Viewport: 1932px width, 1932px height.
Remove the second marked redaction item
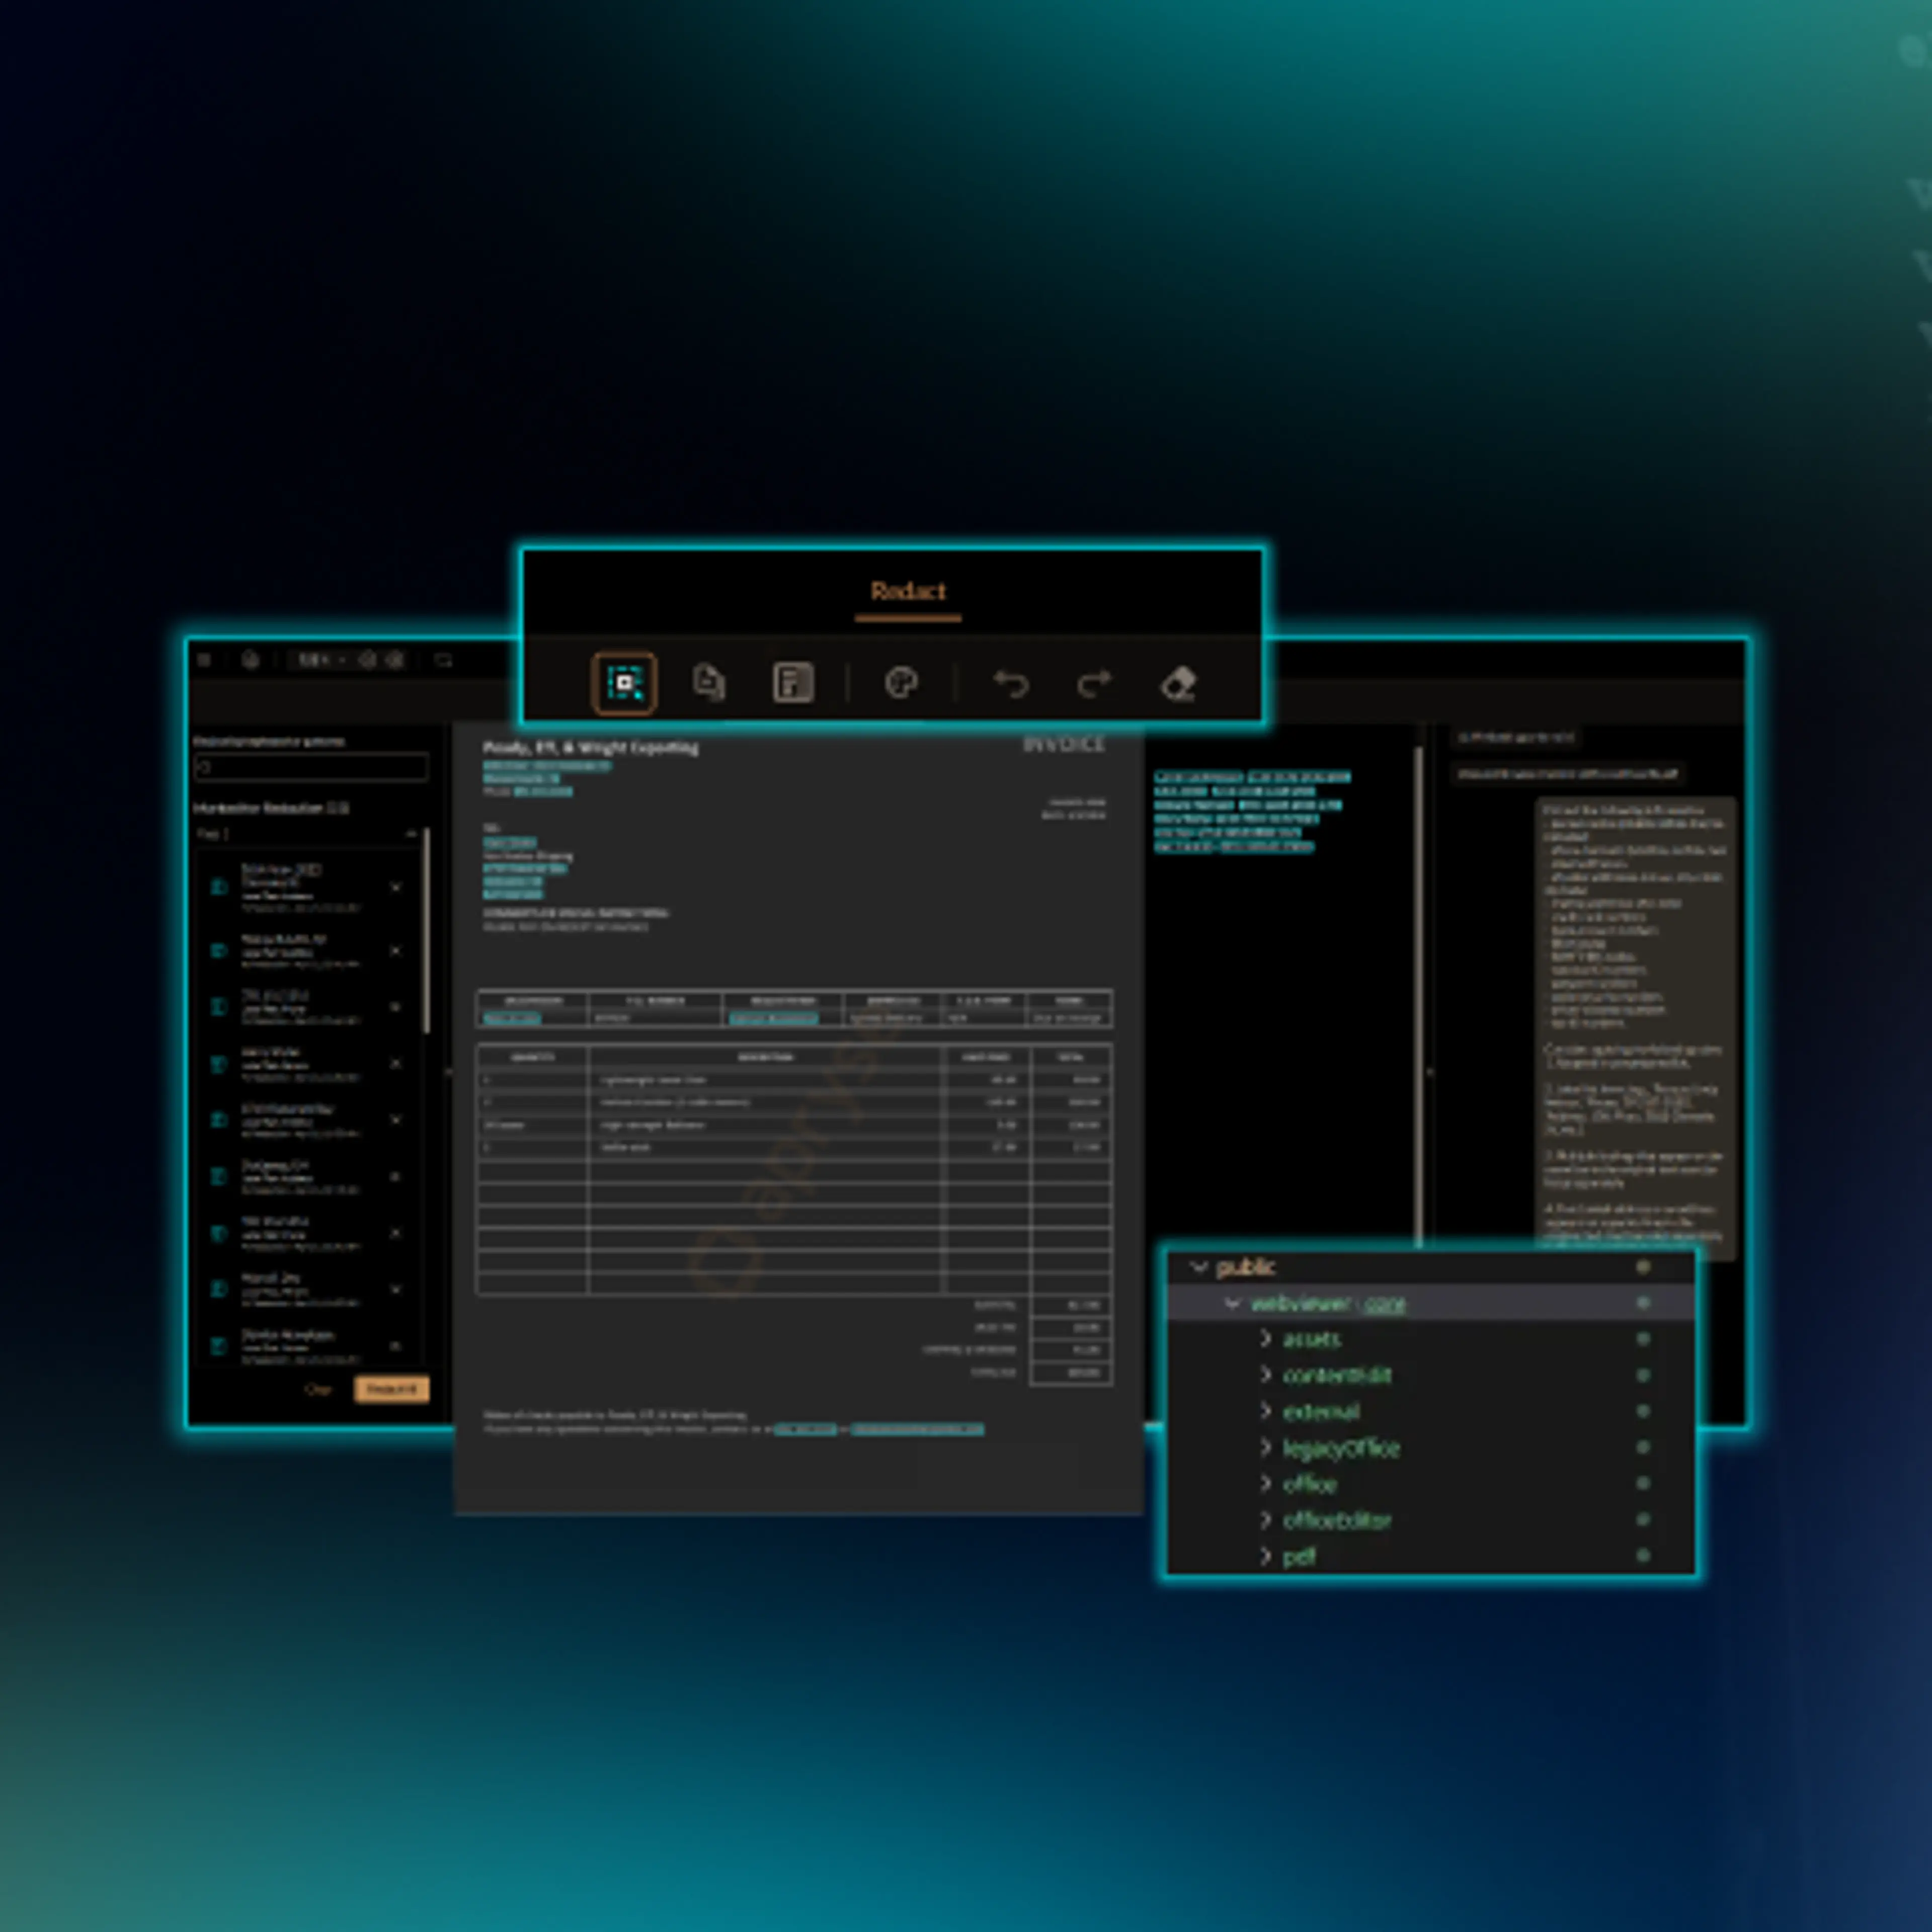396,951
